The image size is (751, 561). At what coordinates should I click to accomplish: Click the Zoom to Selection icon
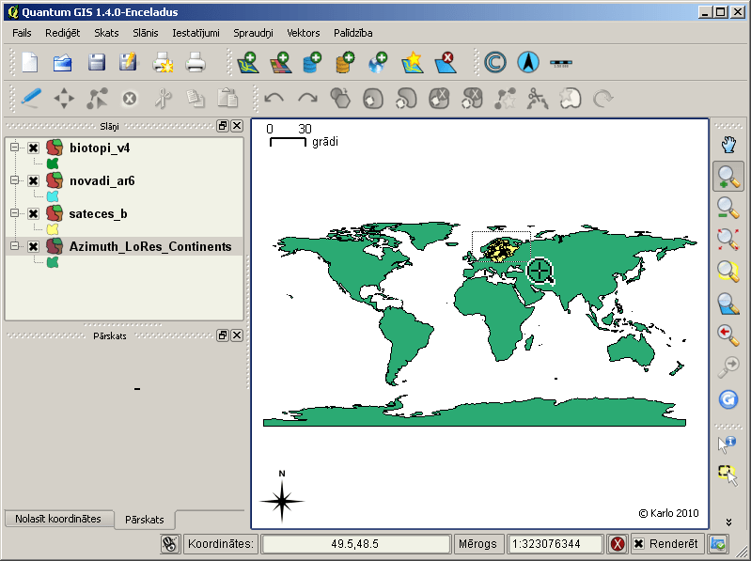point(728,272)
